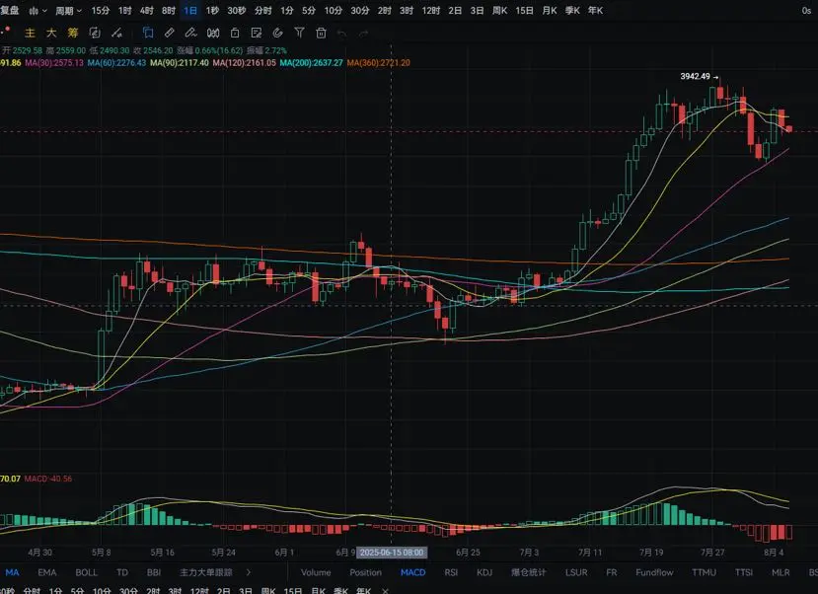Open the 爆仓统计 liquidation stats indicator

tap(529, 572)
